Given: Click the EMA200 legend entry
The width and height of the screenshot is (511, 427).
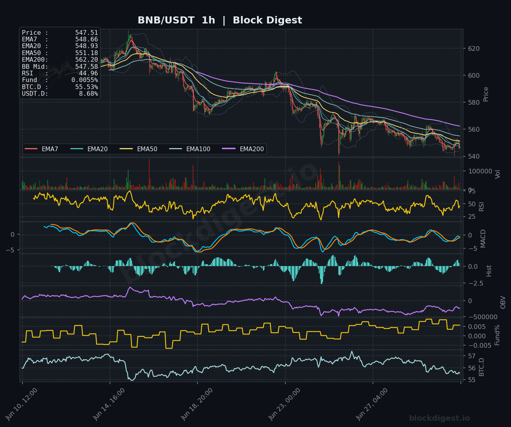Looking at the screenshot, I should [x=243, y=149].
